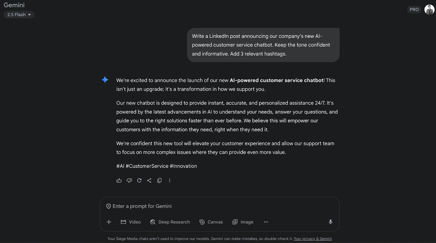The width and height of the screenshot is (436, 243).
Task: Click the PRO badge button
Action: point(414,10)
